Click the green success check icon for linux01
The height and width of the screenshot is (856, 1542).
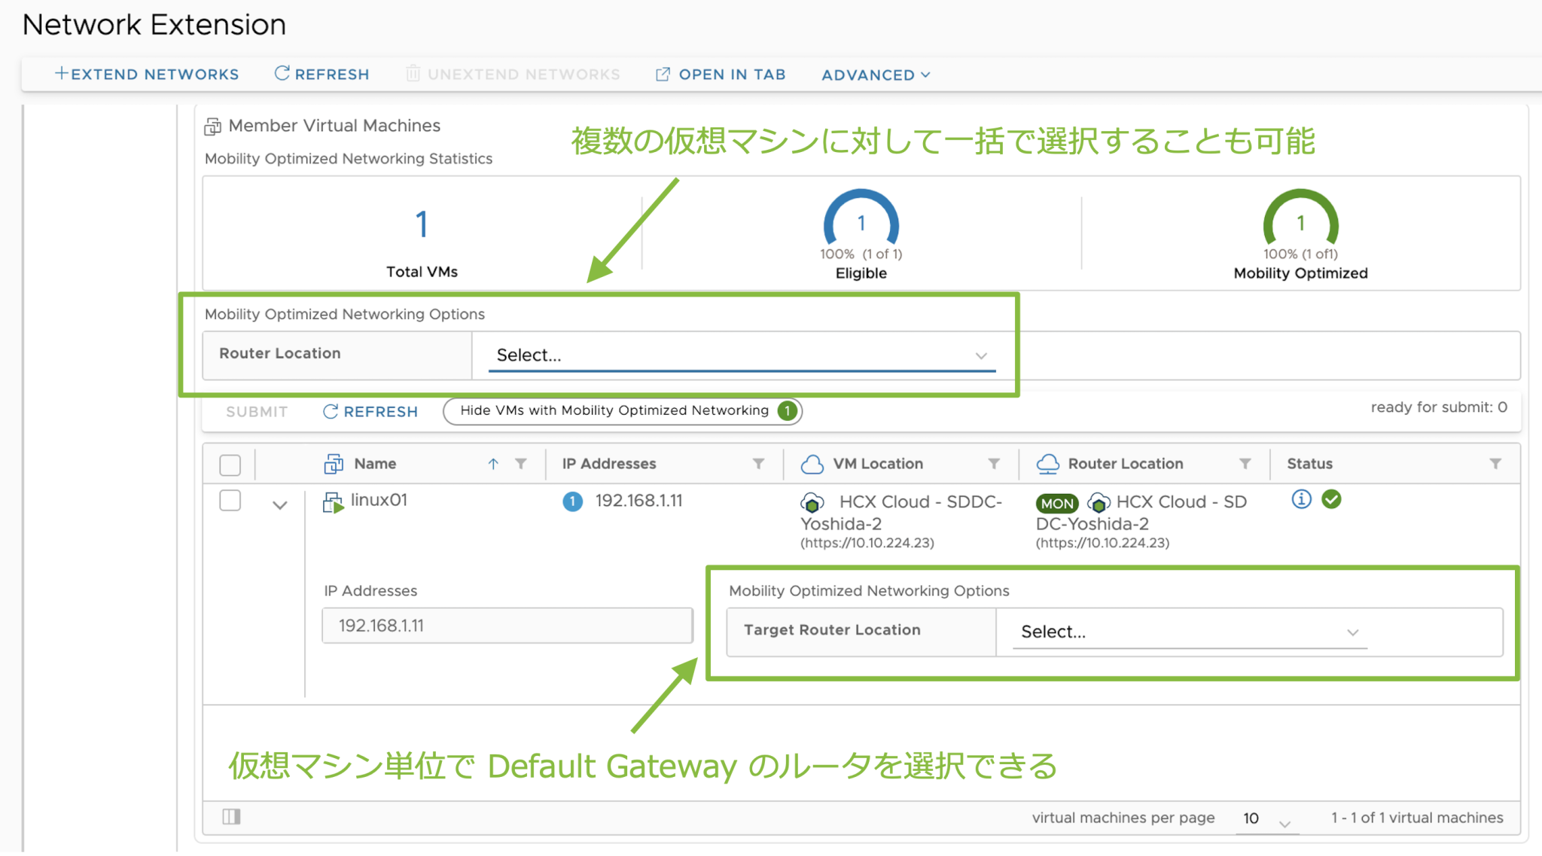pos(1331,499)
